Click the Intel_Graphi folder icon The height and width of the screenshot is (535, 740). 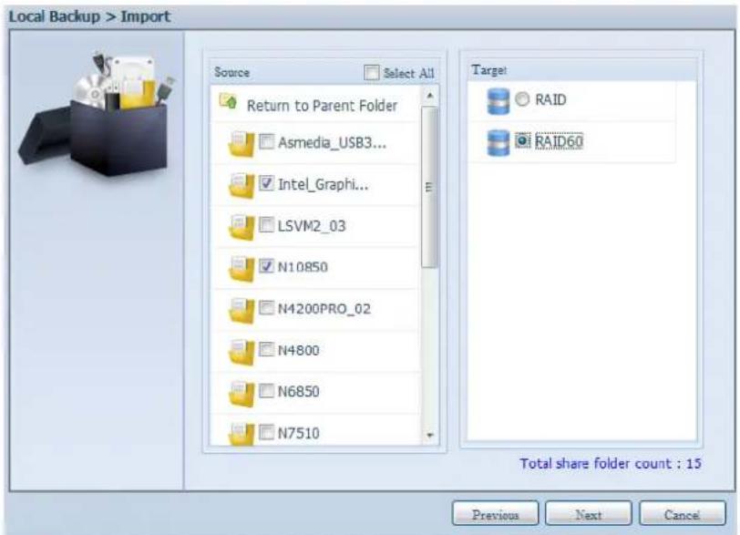(x=242, y=185)
